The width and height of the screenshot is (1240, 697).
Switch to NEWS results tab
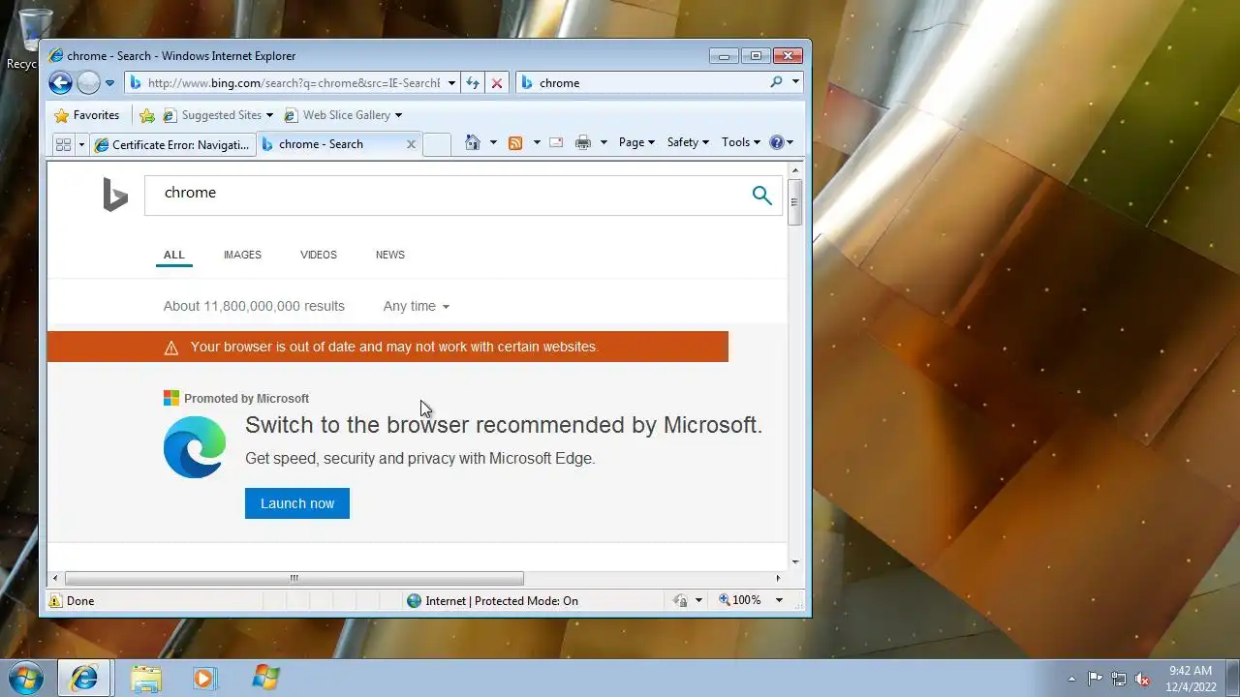[x=390, y=255]
